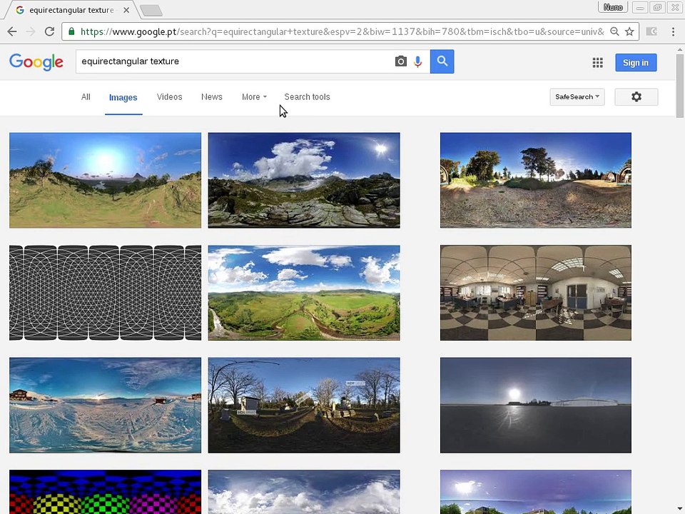Click the Sign in button

636,63
